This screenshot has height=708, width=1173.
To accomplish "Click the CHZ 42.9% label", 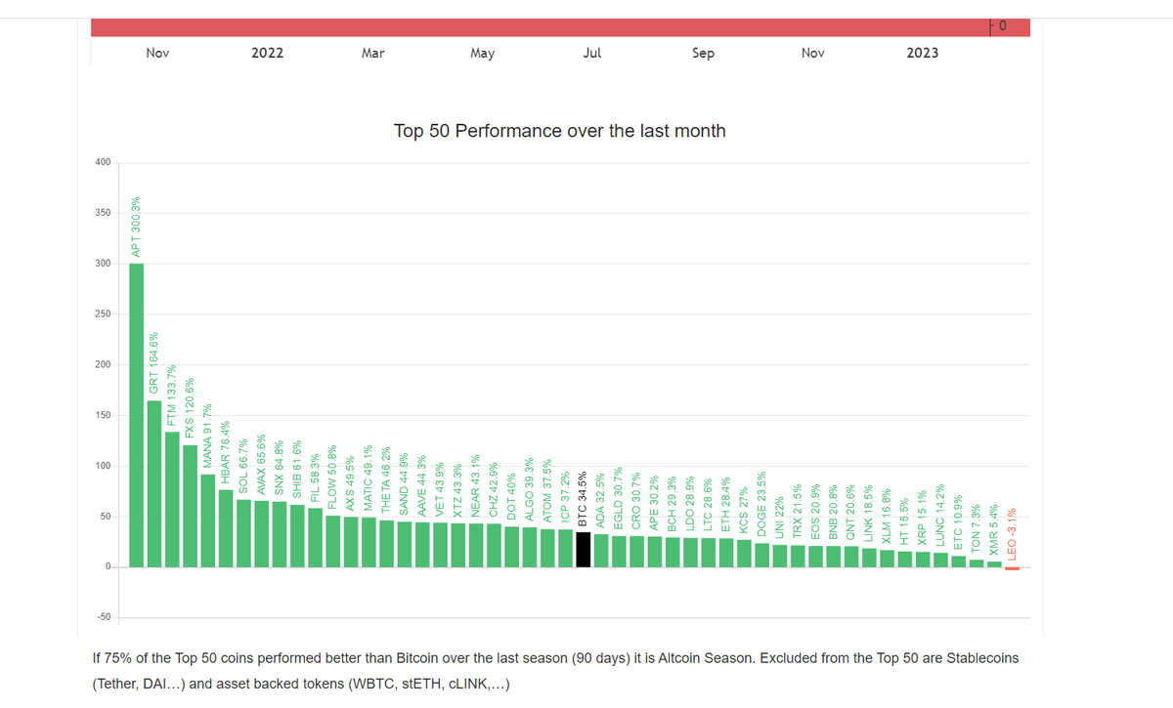I will (494, 490).
